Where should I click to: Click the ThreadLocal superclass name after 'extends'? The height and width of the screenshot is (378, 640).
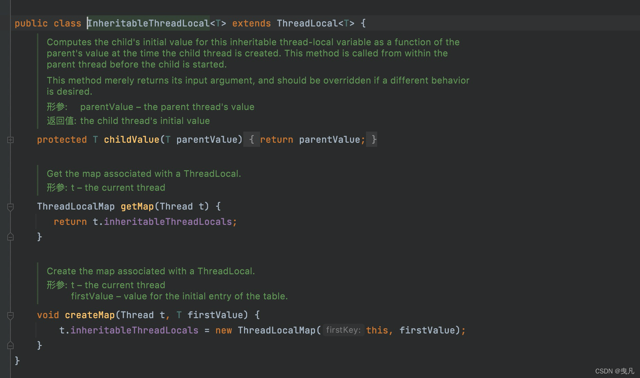[x=307, y=23]
